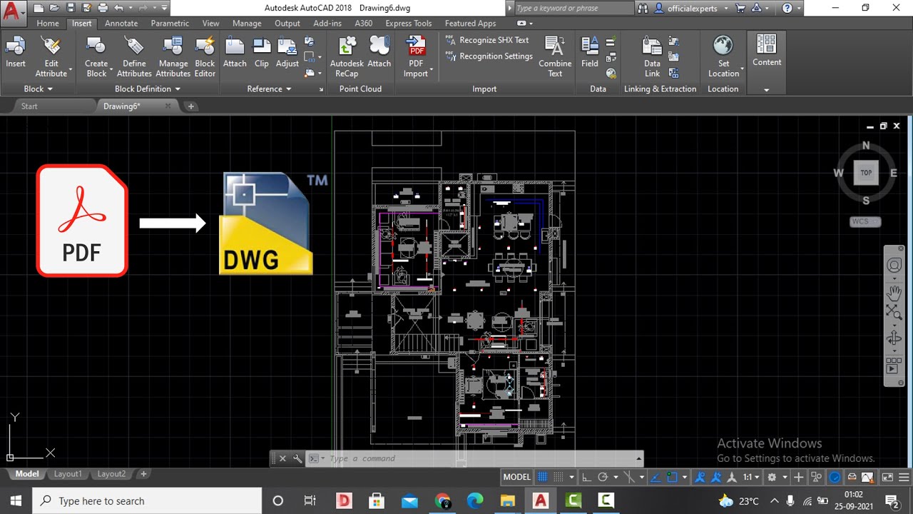913x514 pixels.
Task: Open Recognition Settings
Action: click(489, 56)
